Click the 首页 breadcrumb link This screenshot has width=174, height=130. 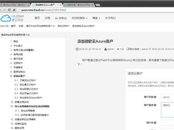(x=13, y=26)
